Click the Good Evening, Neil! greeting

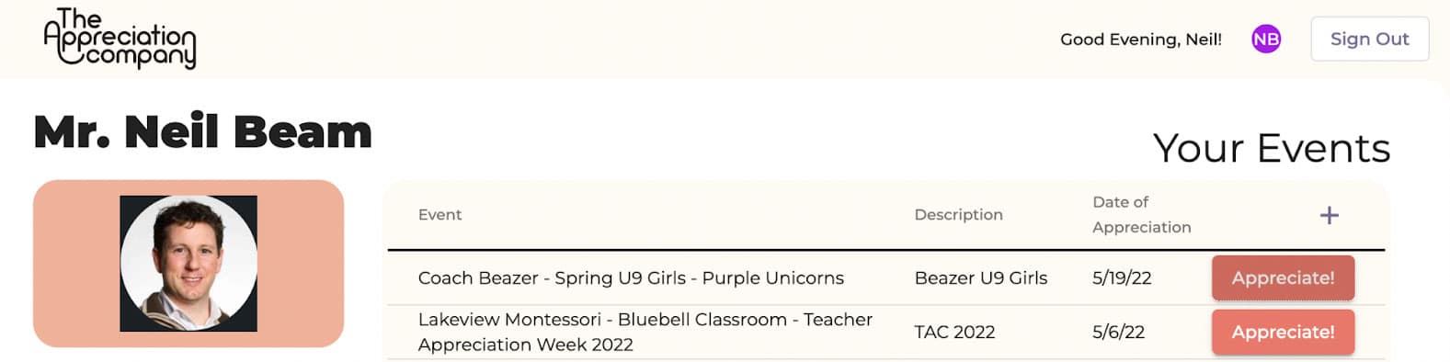click(1141, 39)
